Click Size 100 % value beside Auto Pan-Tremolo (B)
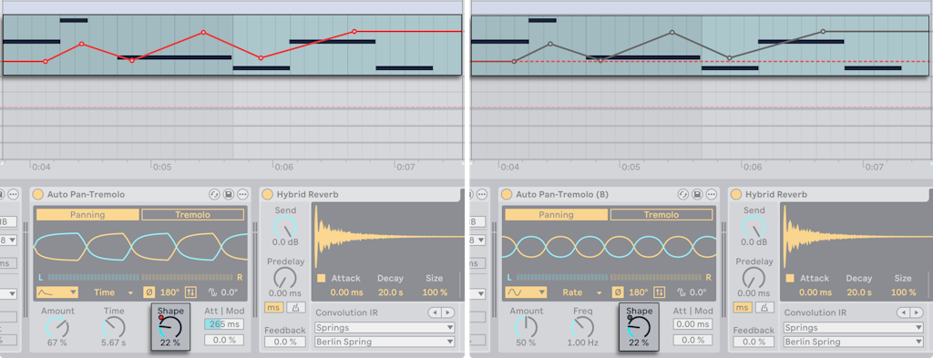Viewport: 933px width, 358px height. point(903,292)
